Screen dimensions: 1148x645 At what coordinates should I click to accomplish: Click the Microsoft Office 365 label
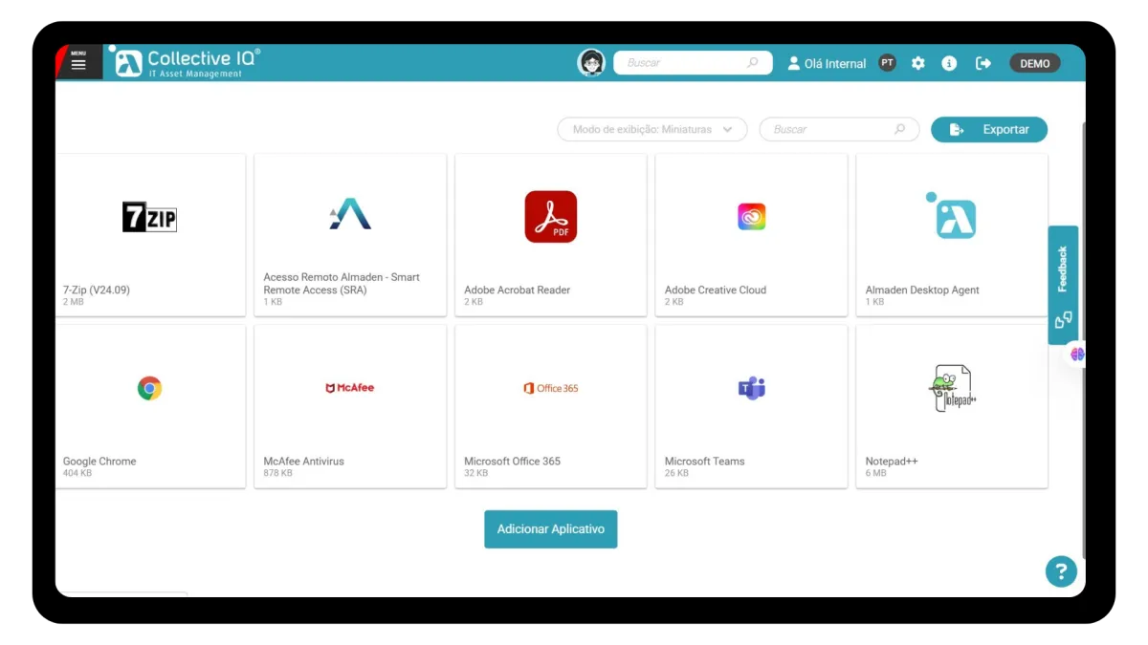(x=513, y=461)
